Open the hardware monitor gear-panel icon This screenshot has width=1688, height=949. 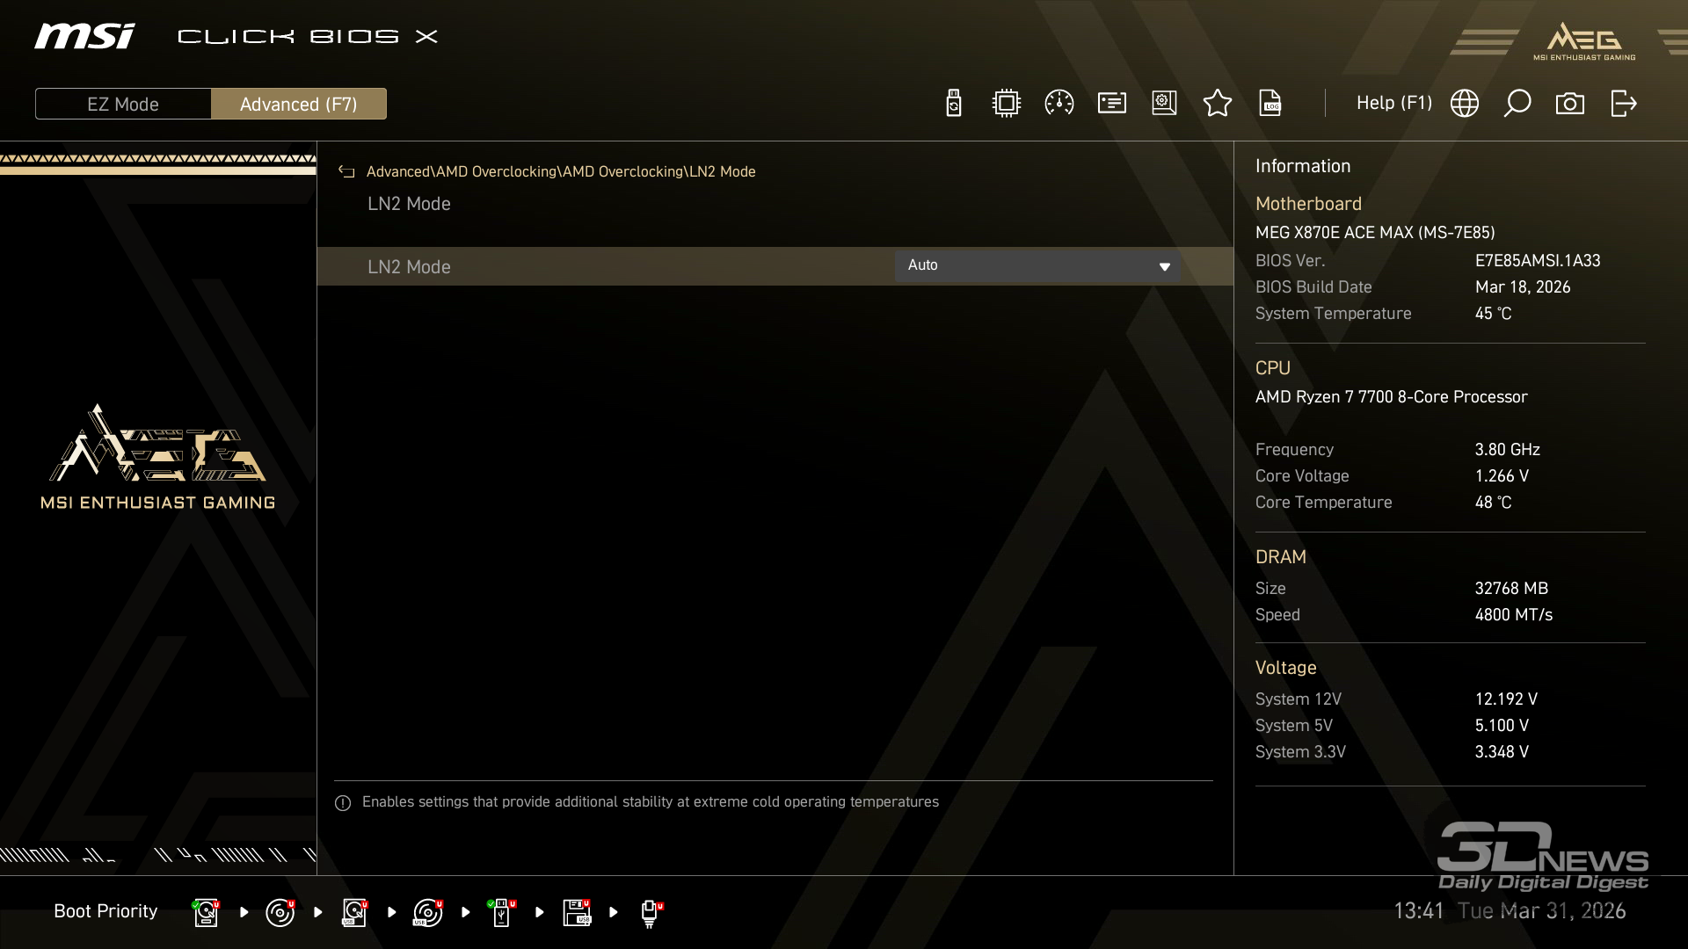pos(1164,104)
